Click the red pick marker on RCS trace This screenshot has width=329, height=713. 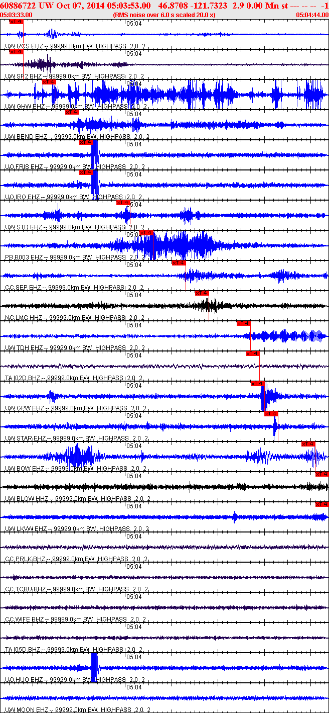tap(16, 22)
